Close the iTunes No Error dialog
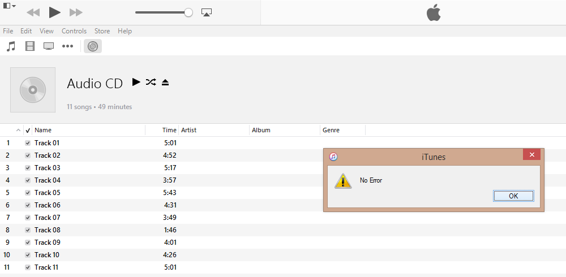Image resolution: width=566 pixels, height=277 pixels. point(531,154)
